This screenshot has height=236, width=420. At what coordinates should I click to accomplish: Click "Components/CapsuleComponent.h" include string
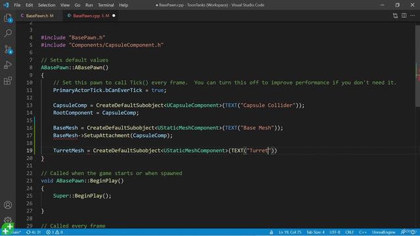click(116, 45)
